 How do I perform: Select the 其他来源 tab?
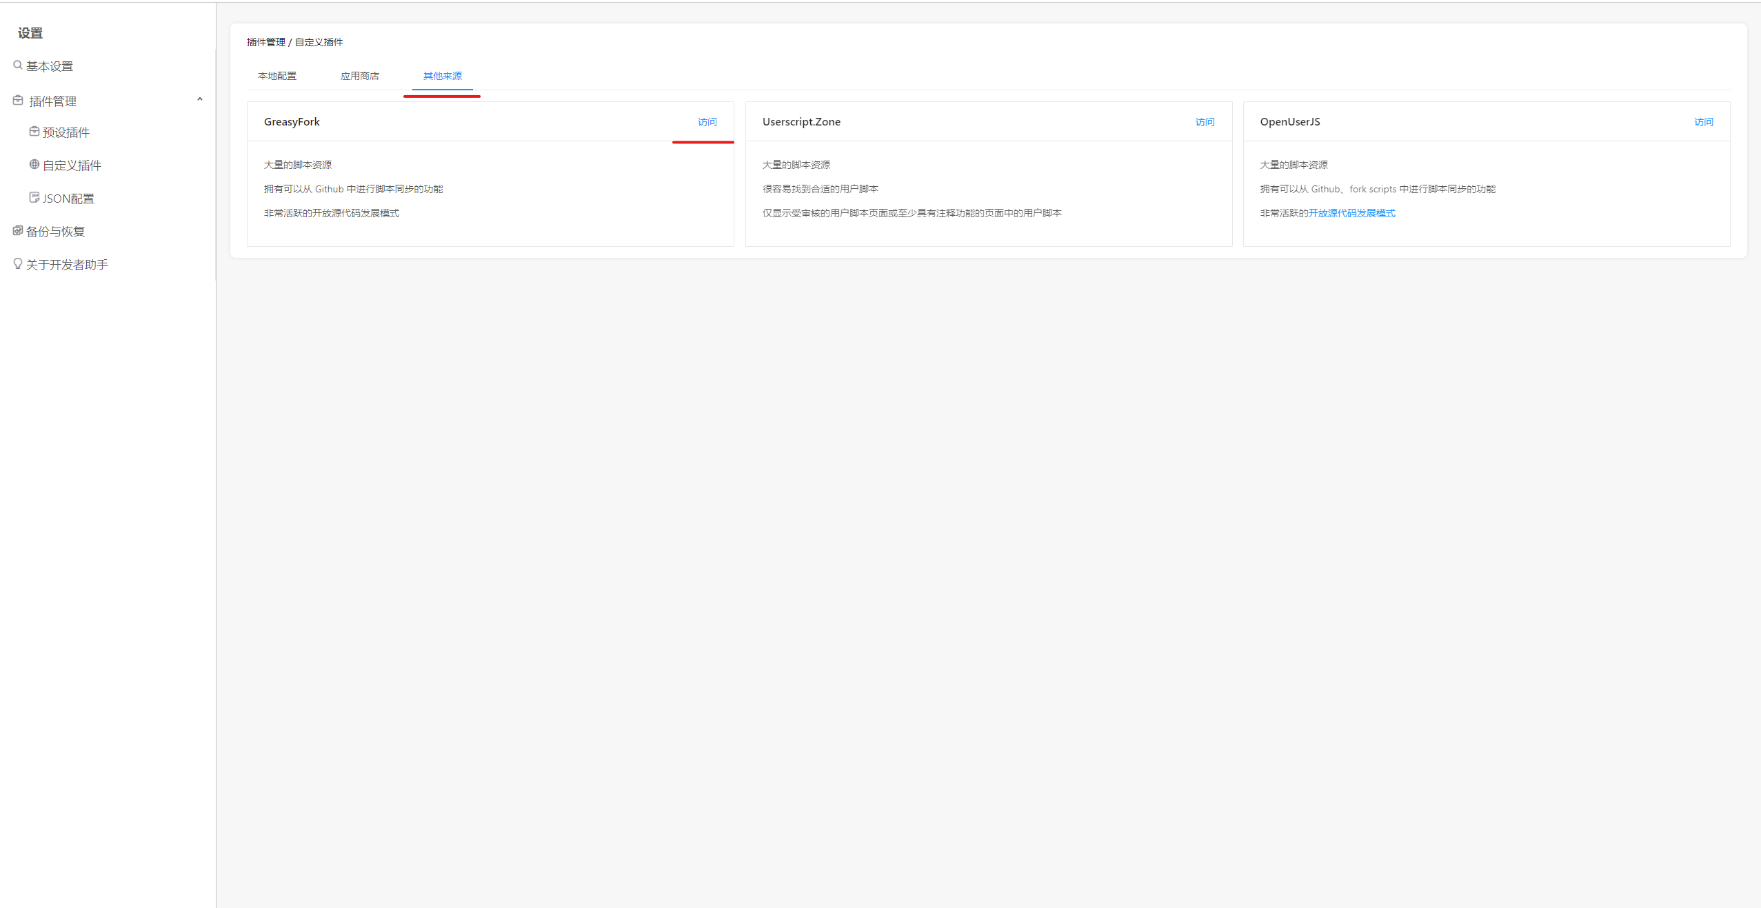(x=443, y=76)
